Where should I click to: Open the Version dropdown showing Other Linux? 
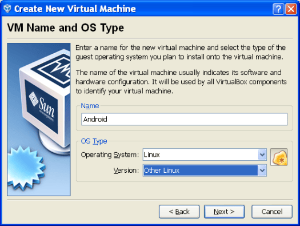click(205, 171)
